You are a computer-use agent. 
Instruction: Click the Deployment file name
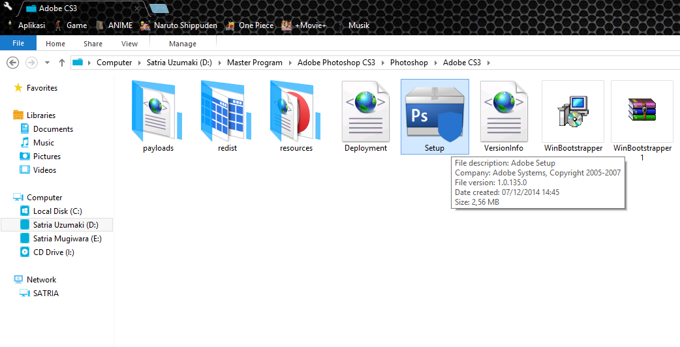(365, 148)
